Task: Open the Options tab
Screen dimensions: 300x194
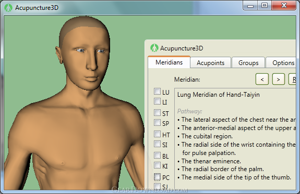Action: (x=281, y=63)
